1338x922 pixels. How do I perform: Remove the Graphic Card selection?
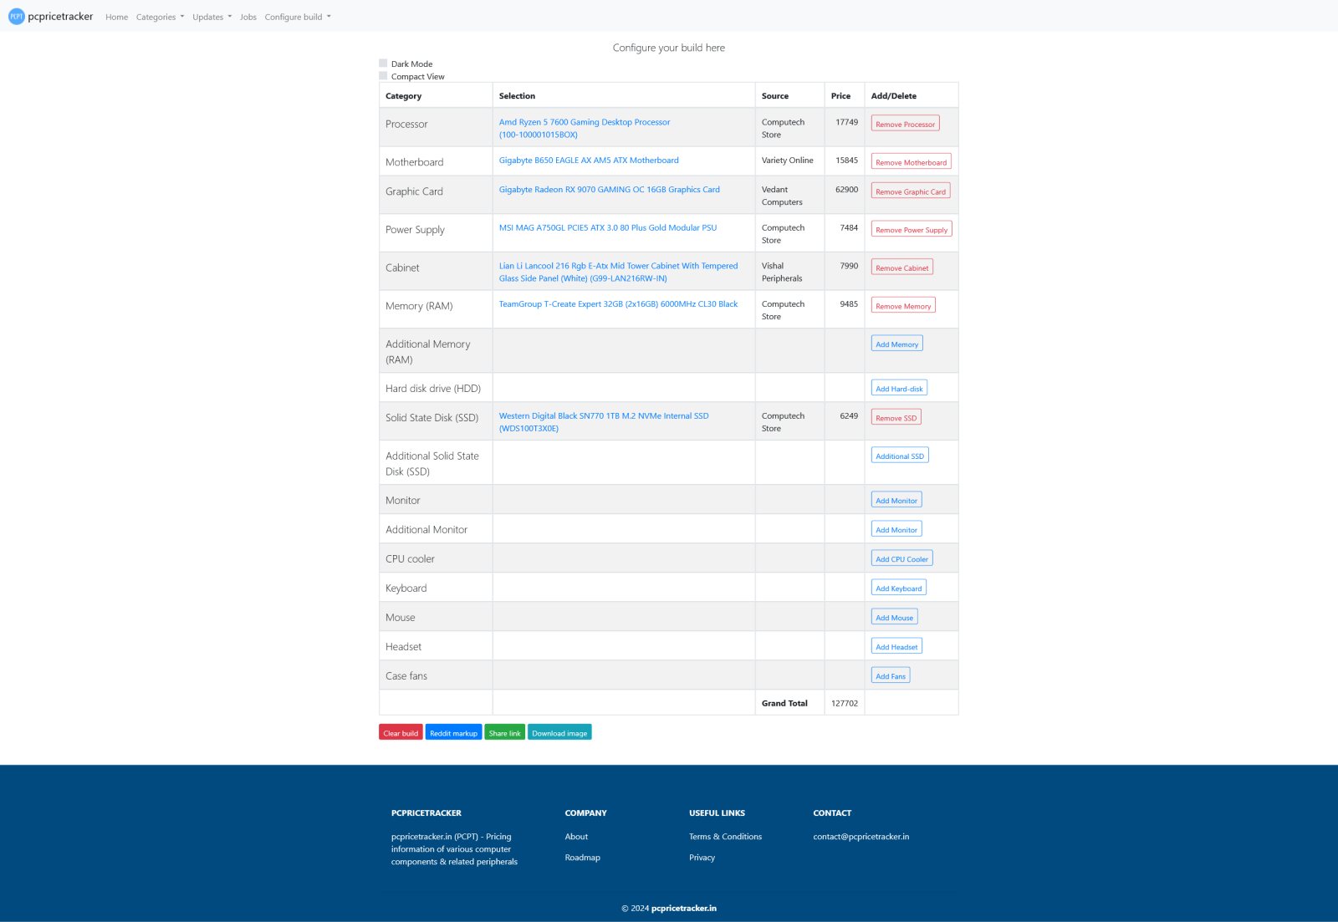[x=911, y=191]
